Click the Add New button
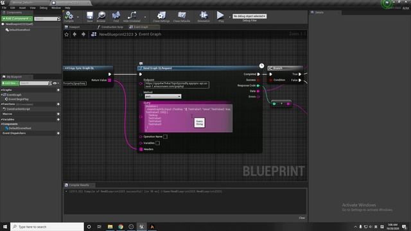 pos(10,83)
